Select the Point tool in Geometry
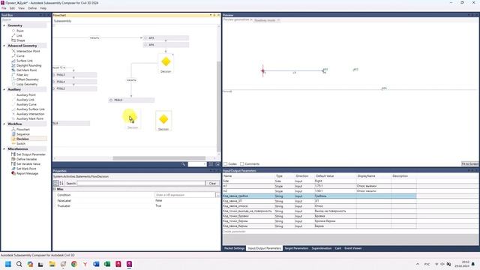The image size is (480, 270). coord(20,31)
